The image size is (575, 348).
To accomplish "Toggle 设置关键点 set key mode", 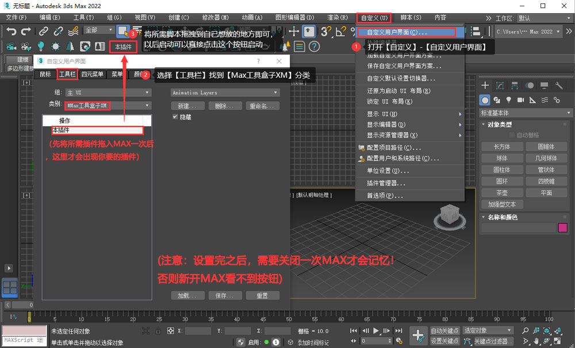I will click(x=444, y=341).
